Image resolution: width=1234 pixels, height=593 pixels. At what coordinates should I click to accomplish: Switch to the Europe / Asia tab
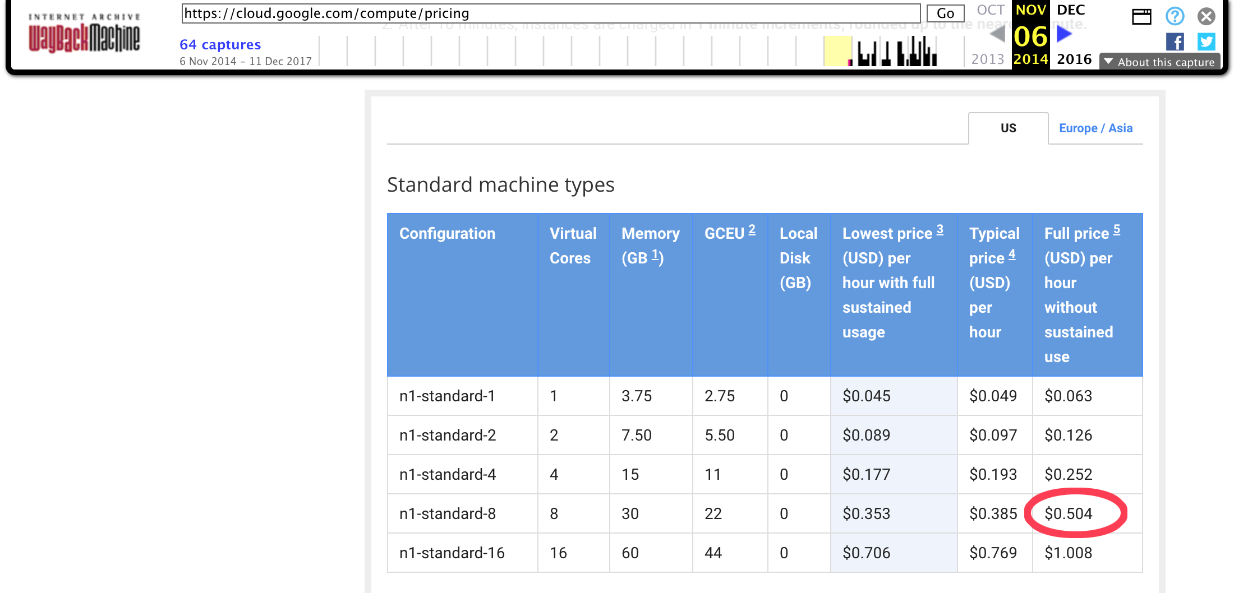pyautogui.click(x=1095, y=128)
